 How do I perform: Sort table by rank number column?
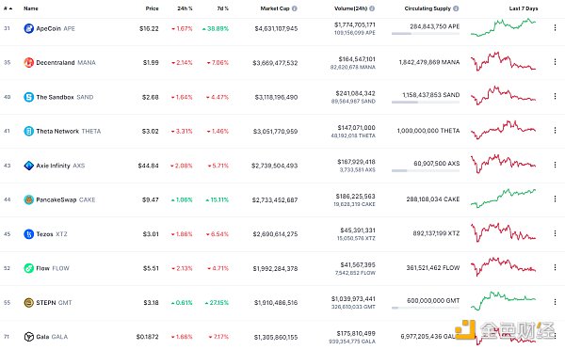point(8,8)
